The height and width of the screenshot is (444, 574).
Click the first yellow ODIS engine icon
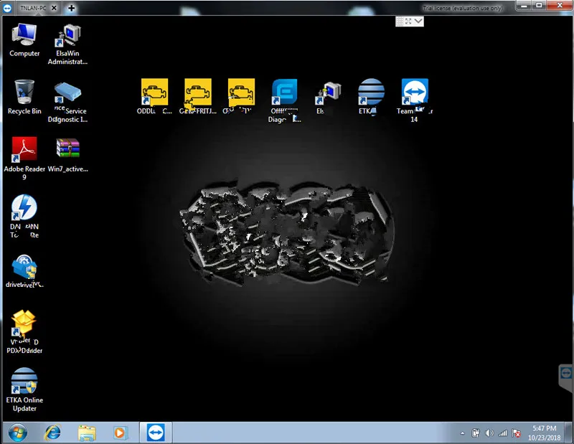coord(154,96)
